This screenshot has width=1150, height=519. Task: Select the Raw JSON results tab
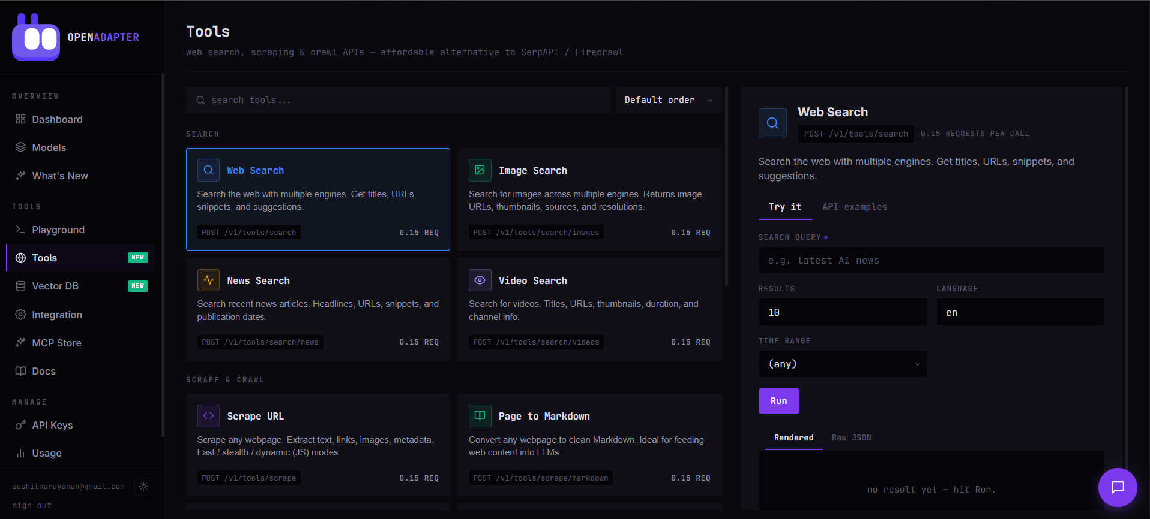pyautogui.click(x=851, y=438)
